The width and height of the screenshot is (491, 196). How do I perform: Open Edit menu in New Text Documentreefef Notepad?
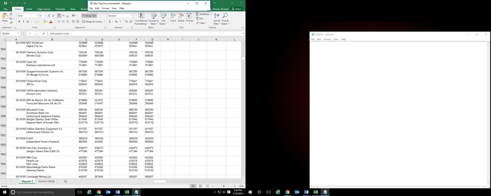click(97, 8)
